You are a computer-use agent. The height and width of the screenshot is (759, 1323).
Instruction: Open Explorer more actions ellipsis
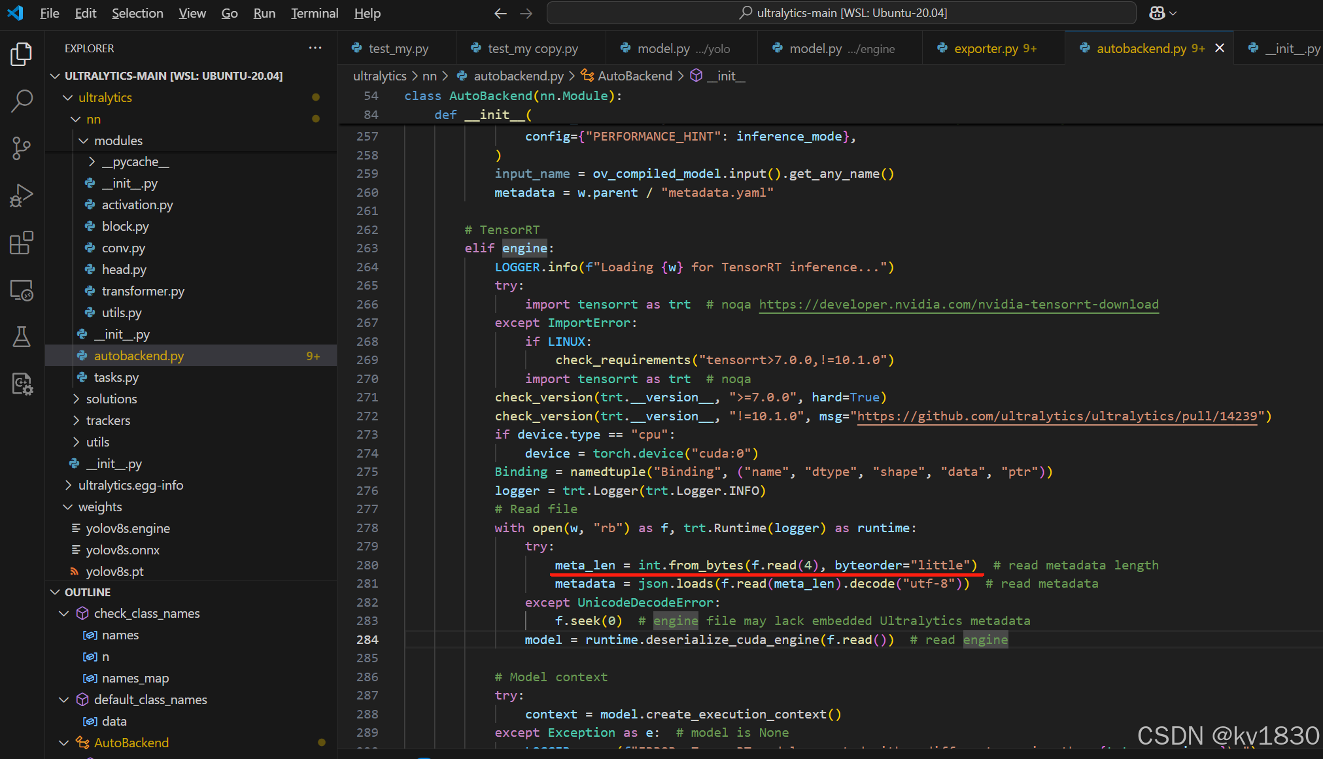(x=315, y=48)
